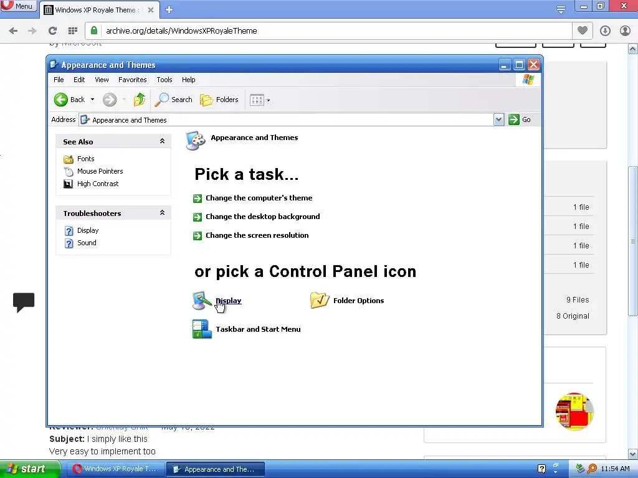Click the arrow icon beside Change the computer's theme
This screenshot has height=478, width=638.
198,199
